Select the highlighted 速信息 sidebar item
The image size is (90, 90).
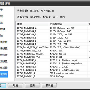pyautogui.click(x=4, y=74)
